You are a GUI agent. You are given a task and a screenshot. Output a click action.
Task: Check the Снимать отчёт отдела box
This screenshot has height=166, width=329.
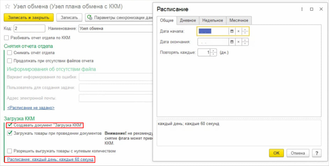tap(10, 53)
